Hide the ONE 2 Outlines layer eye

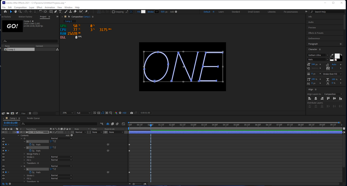(x=3, y=132)
